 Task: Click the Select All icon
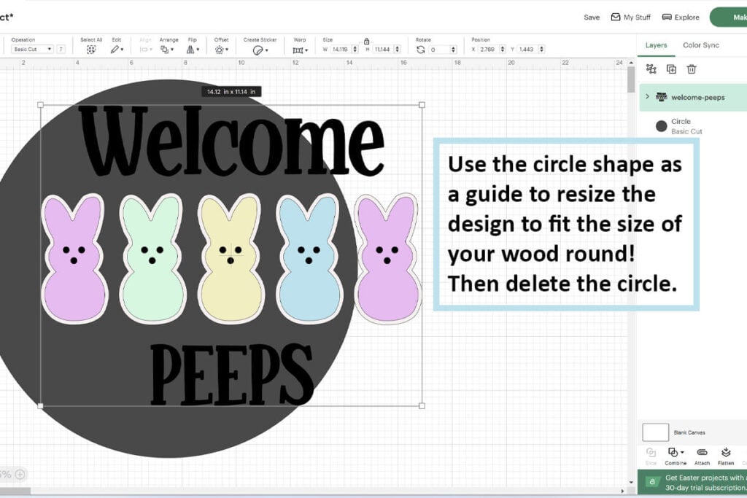(x=91, y=50)
